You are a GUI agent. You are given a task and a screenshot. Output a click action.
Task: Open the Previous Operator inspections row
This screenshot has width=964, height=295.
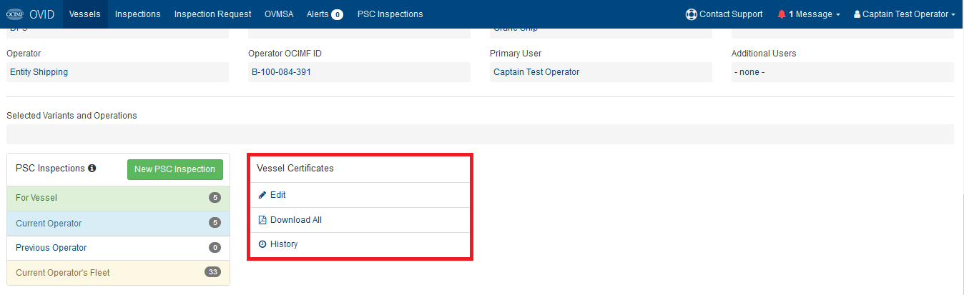118,248
